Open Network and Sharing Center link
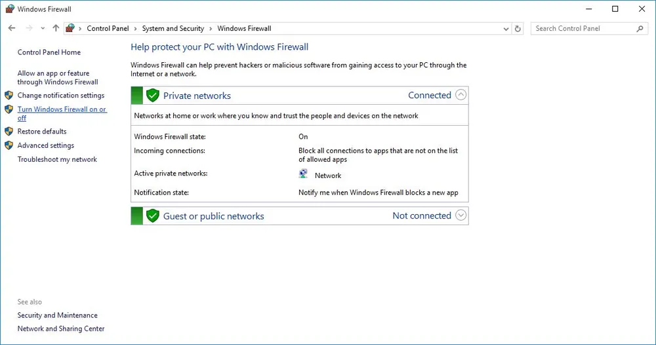Screen dimensions: 656x345 click(x=61, y=329)
